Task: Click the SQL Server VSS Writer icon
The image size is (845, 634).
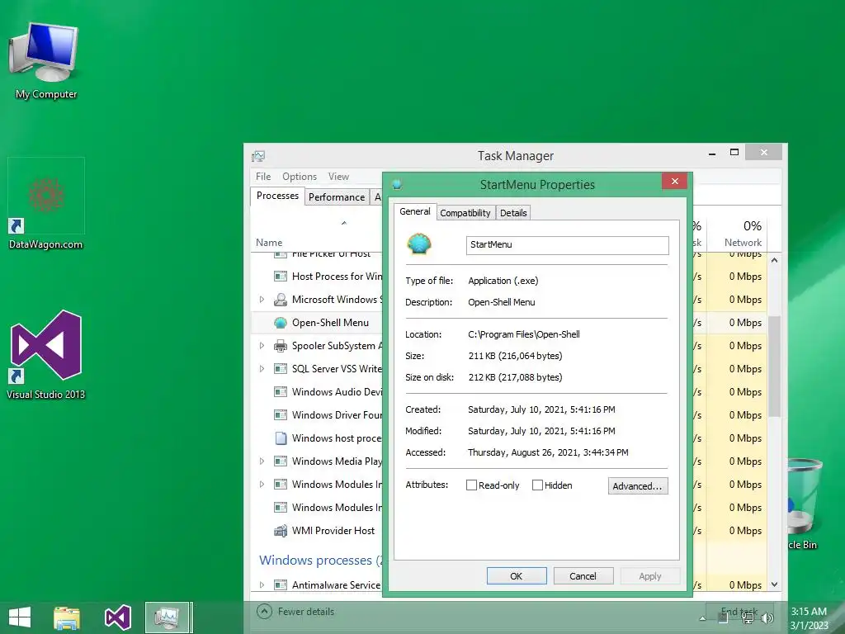Action: coord(281,369)
